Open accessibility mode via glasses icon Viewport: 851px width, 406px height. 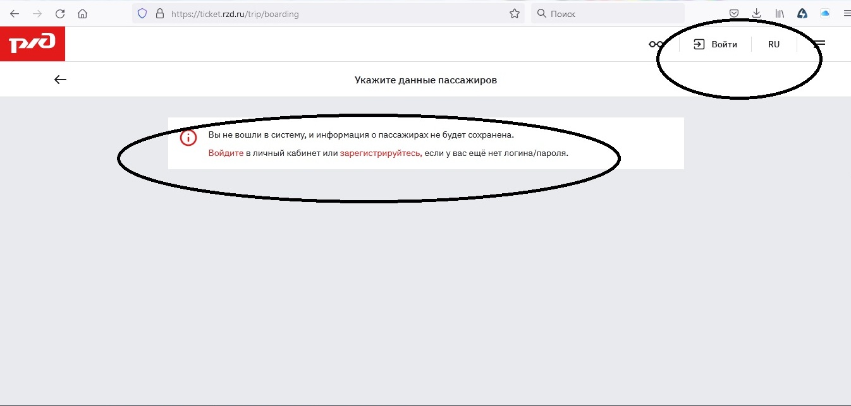[656, 44]
